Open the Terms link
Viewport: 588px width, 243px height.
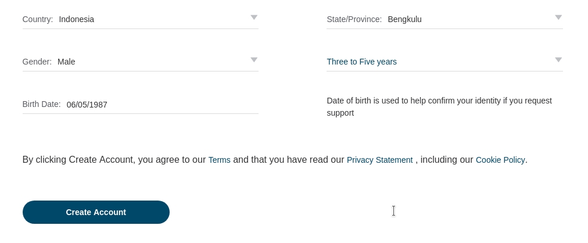tap(219, 160)
